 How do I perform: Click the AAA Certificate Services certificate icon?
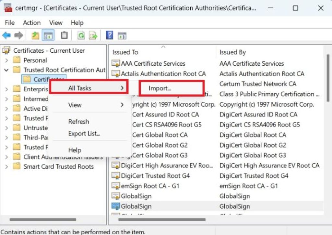click(x=116, y=63)
